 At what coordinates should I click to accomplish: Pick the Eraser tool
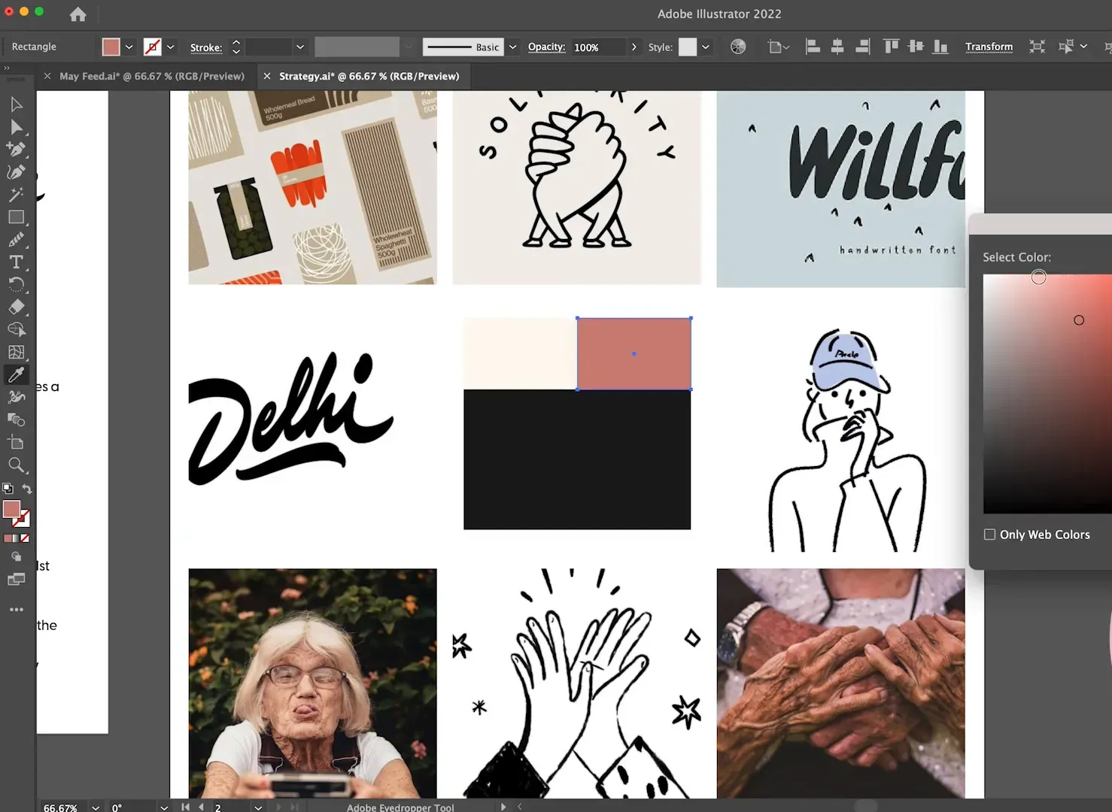click(17, 307)
